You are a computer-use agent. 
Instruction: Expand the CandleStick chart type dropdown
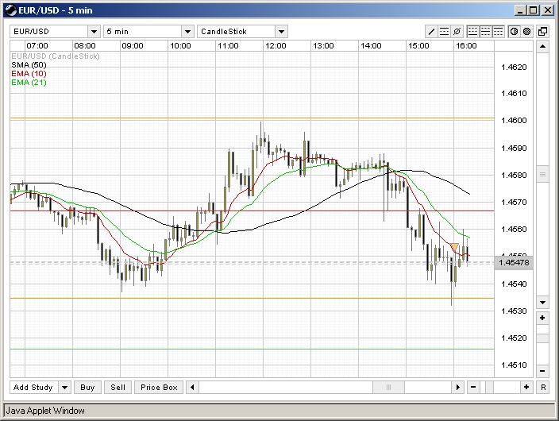point(281,32)
